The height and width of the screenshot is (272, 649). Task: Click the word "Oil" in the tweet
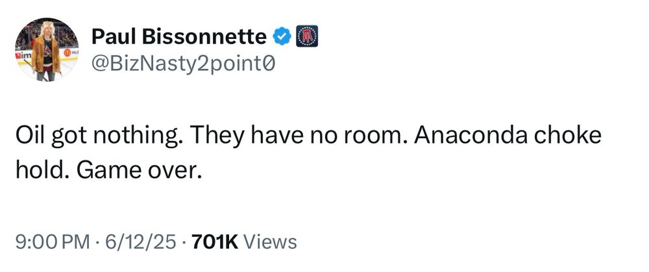coord(29,136)
